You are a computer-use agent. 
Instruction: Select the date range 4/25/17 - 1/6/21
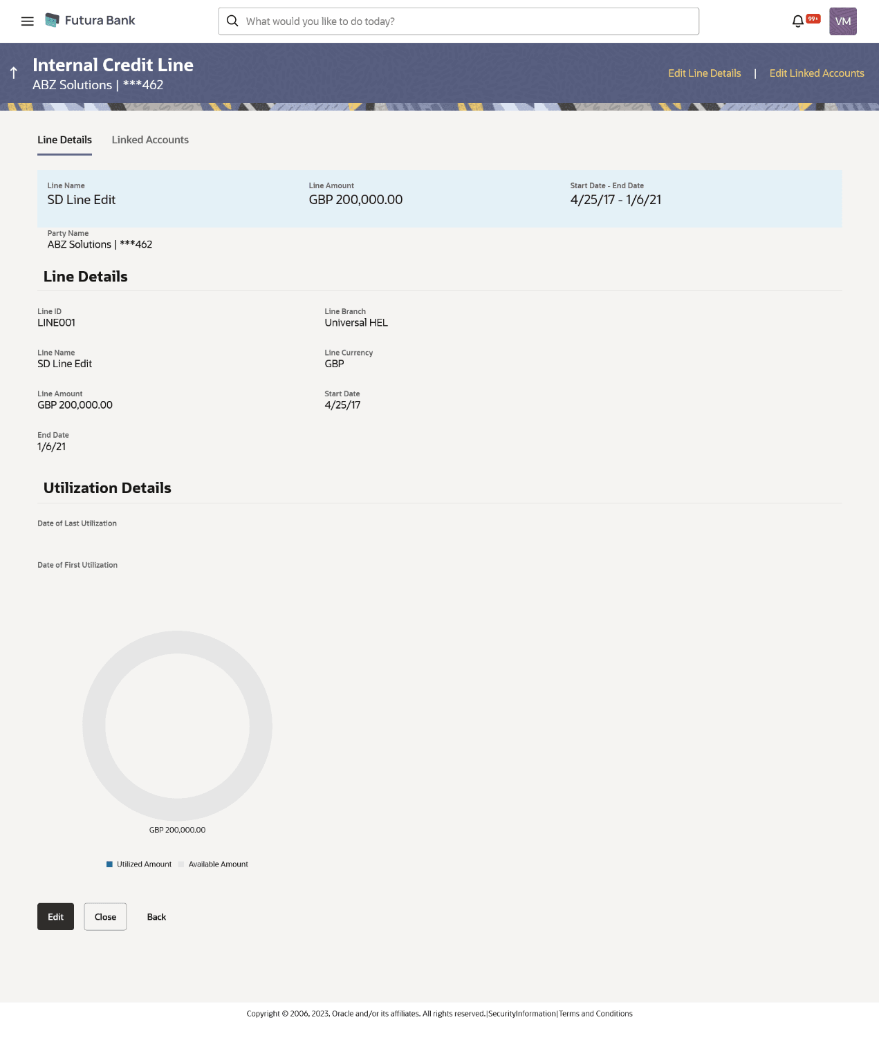tap(616, 200)
